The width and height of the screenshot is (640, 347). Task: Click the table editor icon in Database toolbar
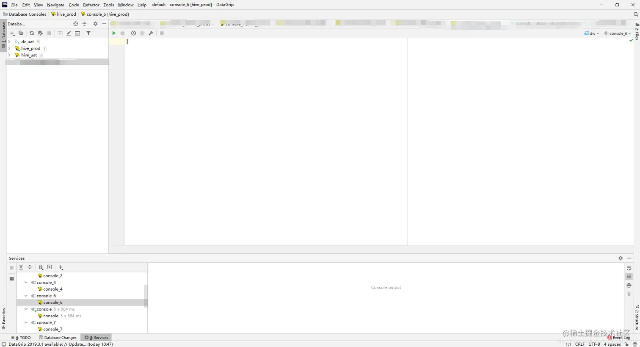60,33
